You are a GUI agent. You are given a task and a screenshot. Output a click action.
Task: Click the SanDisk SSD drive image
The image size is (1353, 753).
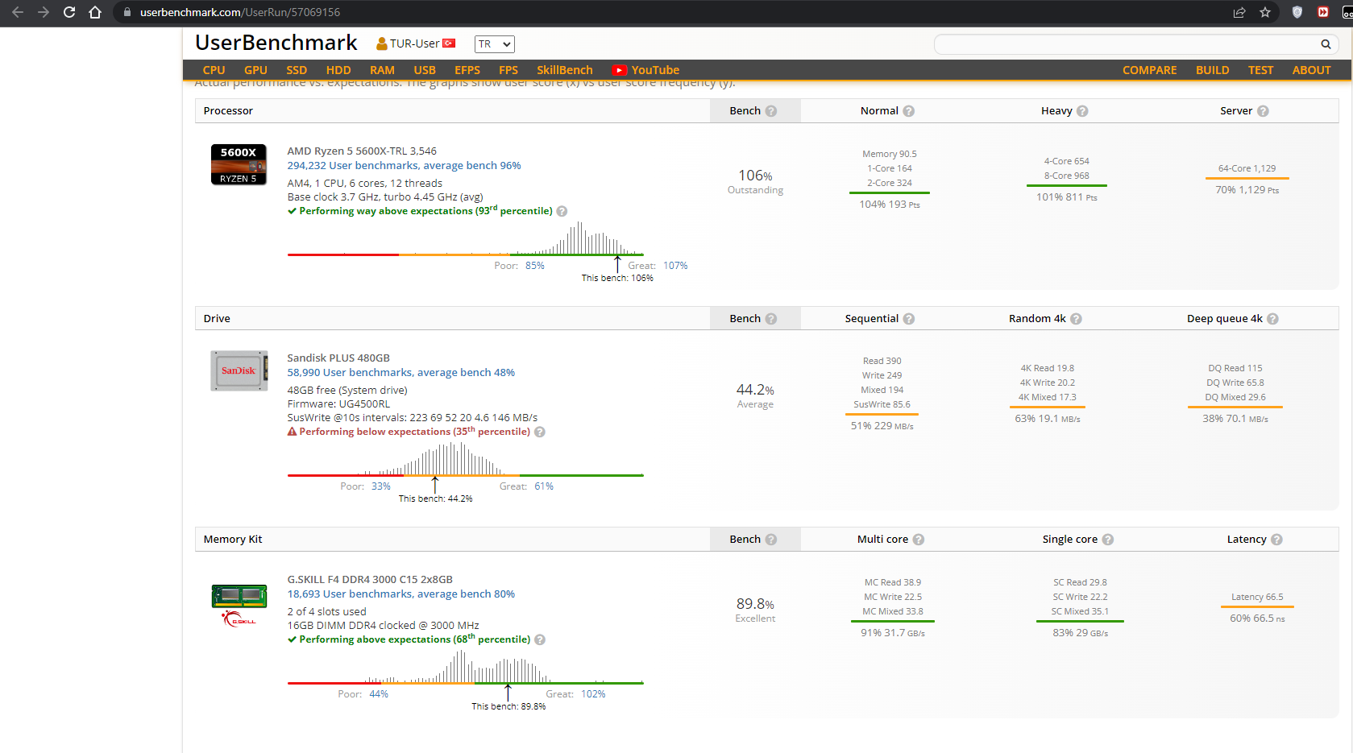pos(239,370)
